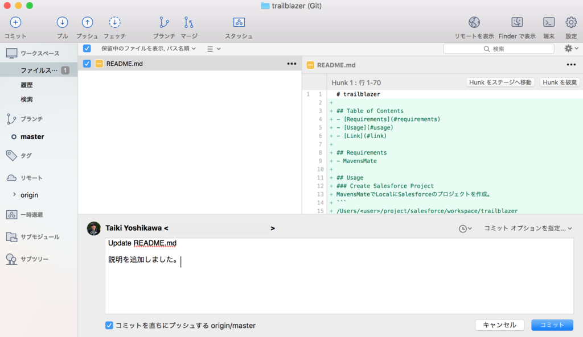The width and height of the screenshot is (583, 337).
Task: Click the user avatar of Taiki Yoshikawa
Action: pos(94,228)
